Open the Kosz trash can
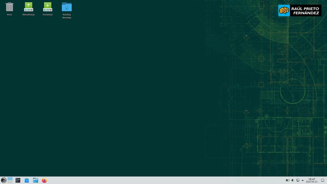 [x=9, y=7]
